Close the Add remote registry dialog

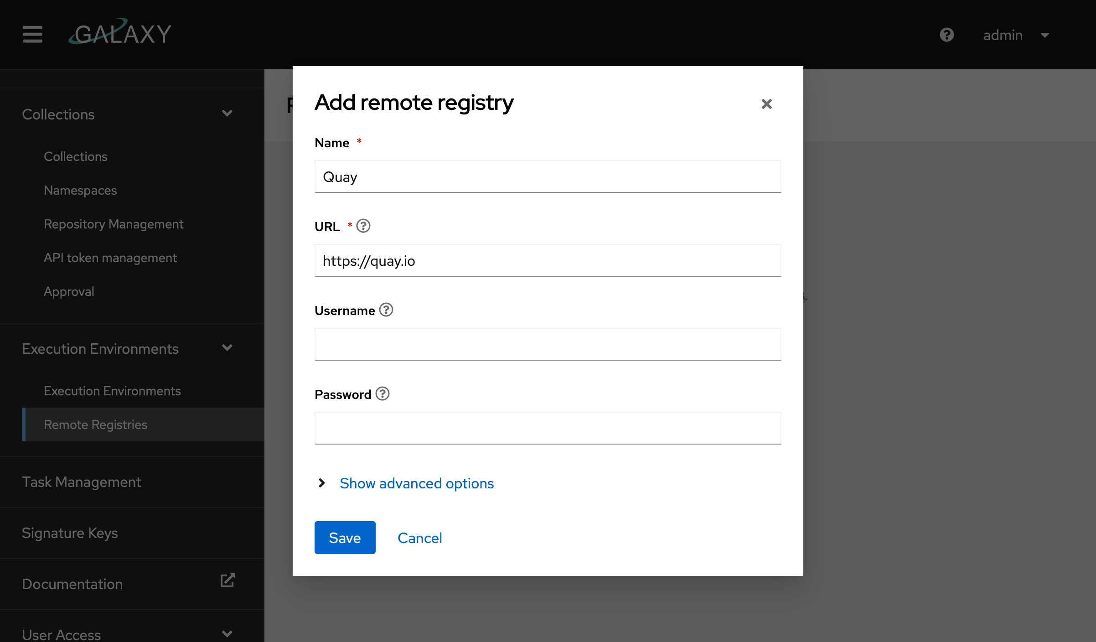[x=767, y=104]
